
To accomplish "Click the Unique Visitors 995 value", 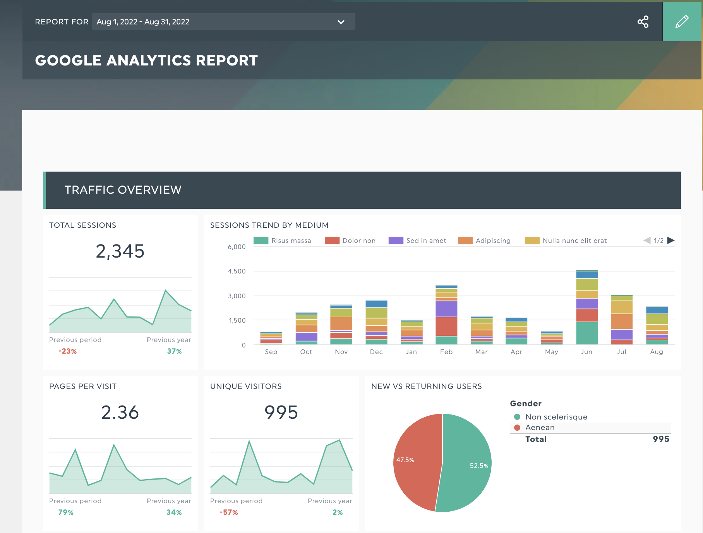I will tap(281, 412).
